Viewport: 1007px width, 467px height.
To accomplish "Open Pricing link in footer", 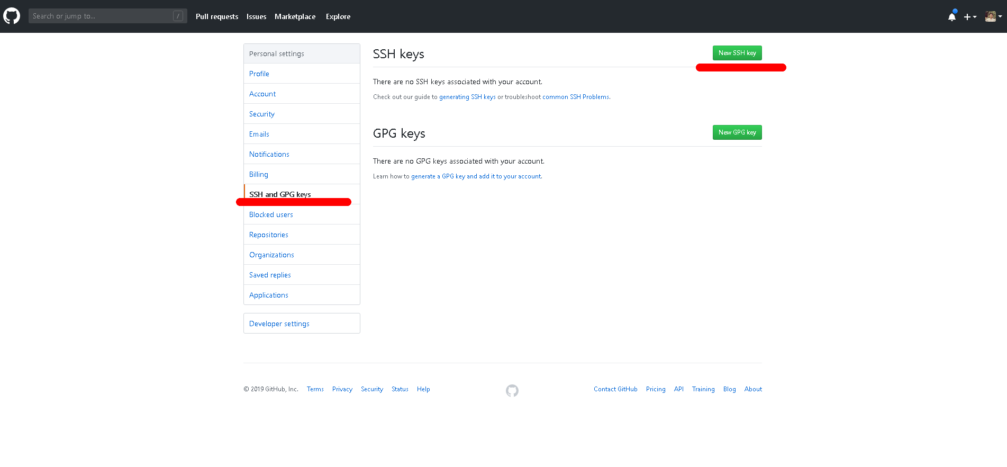I will [x=656, y=389].
